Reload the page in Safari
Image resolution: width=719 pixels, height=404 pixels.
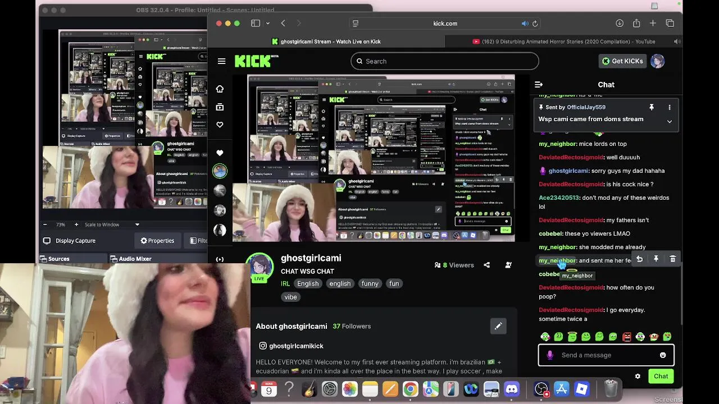click(x=535, y=24)
